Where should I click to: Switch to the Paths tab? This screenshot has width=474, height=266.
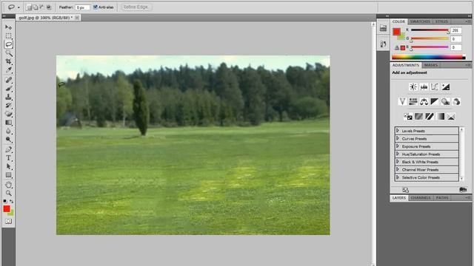click(x=442, y=198)
